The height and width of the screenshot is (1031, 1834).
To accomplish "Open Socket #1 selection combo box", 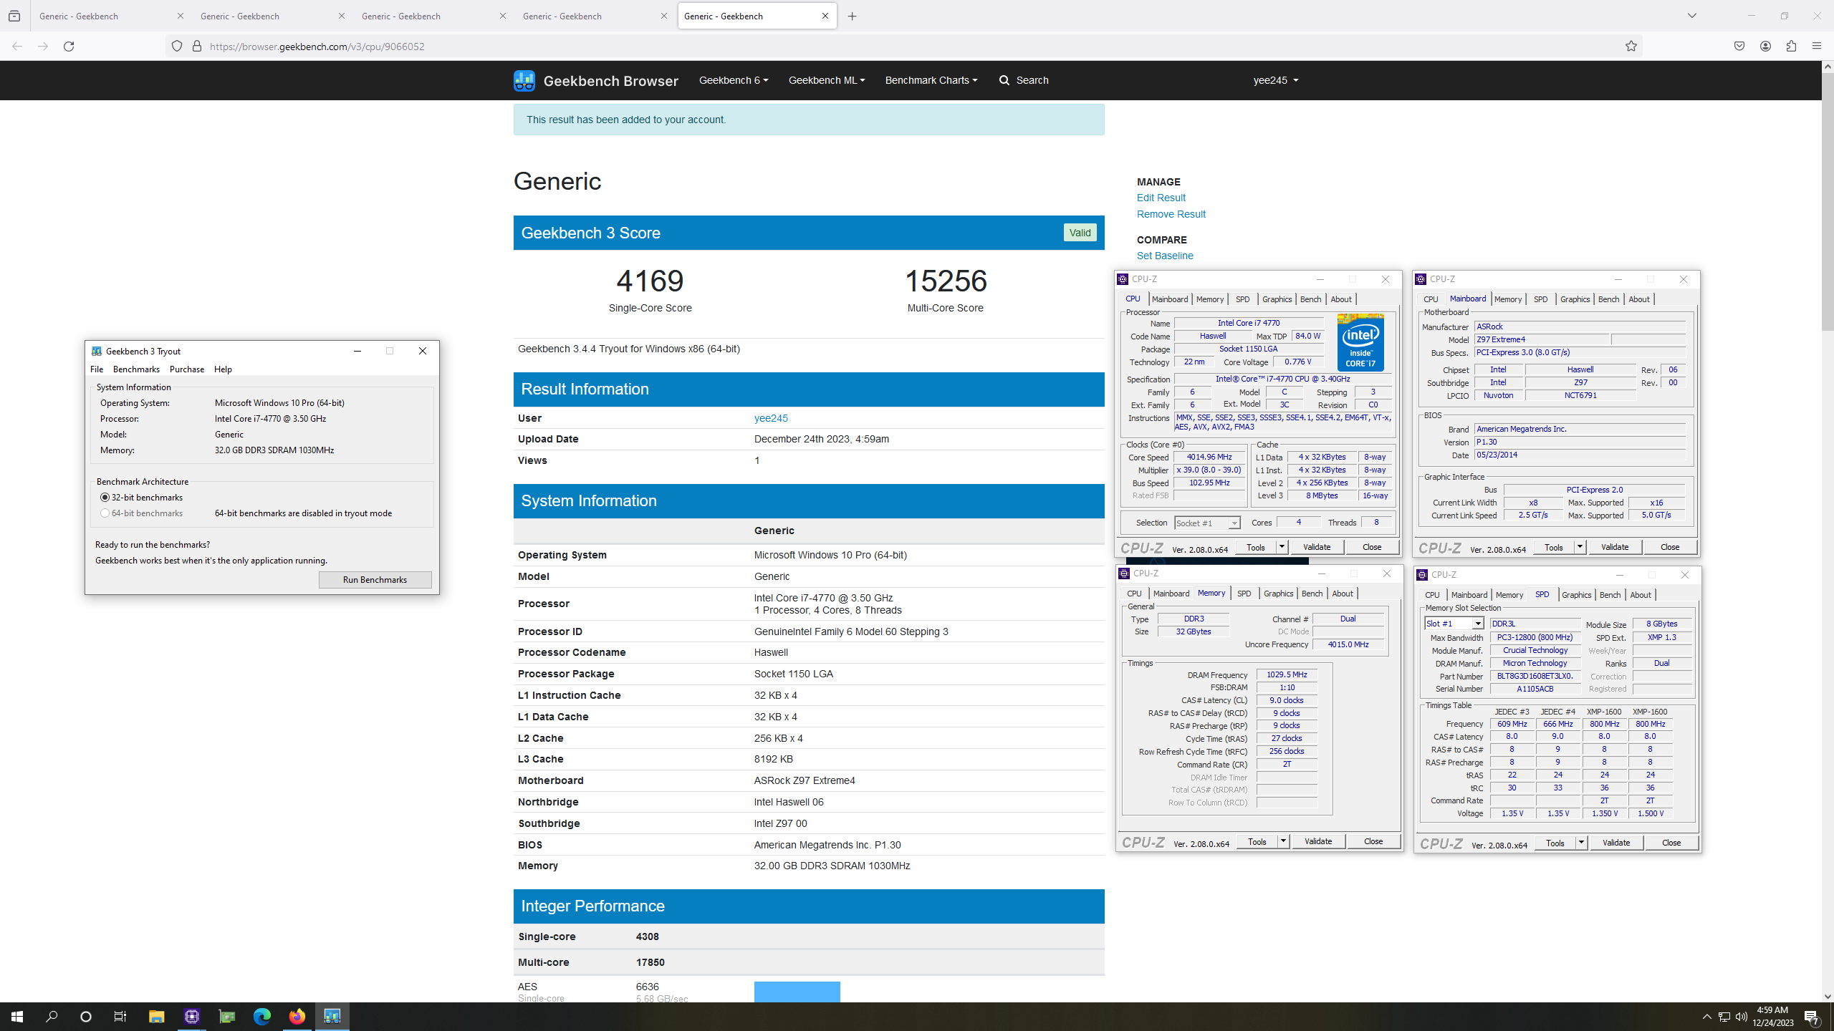I will click(1207, 523).
